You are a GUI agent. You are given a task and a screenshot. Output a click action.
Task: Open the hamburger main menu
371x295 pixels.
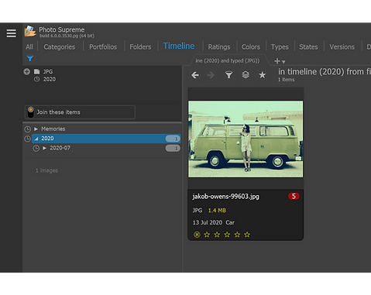[x=11, y=33]
